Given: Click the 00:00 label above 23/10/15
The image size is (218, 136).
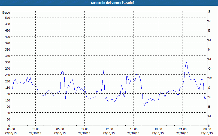Looking at the screenshot, I should [207, 129].
